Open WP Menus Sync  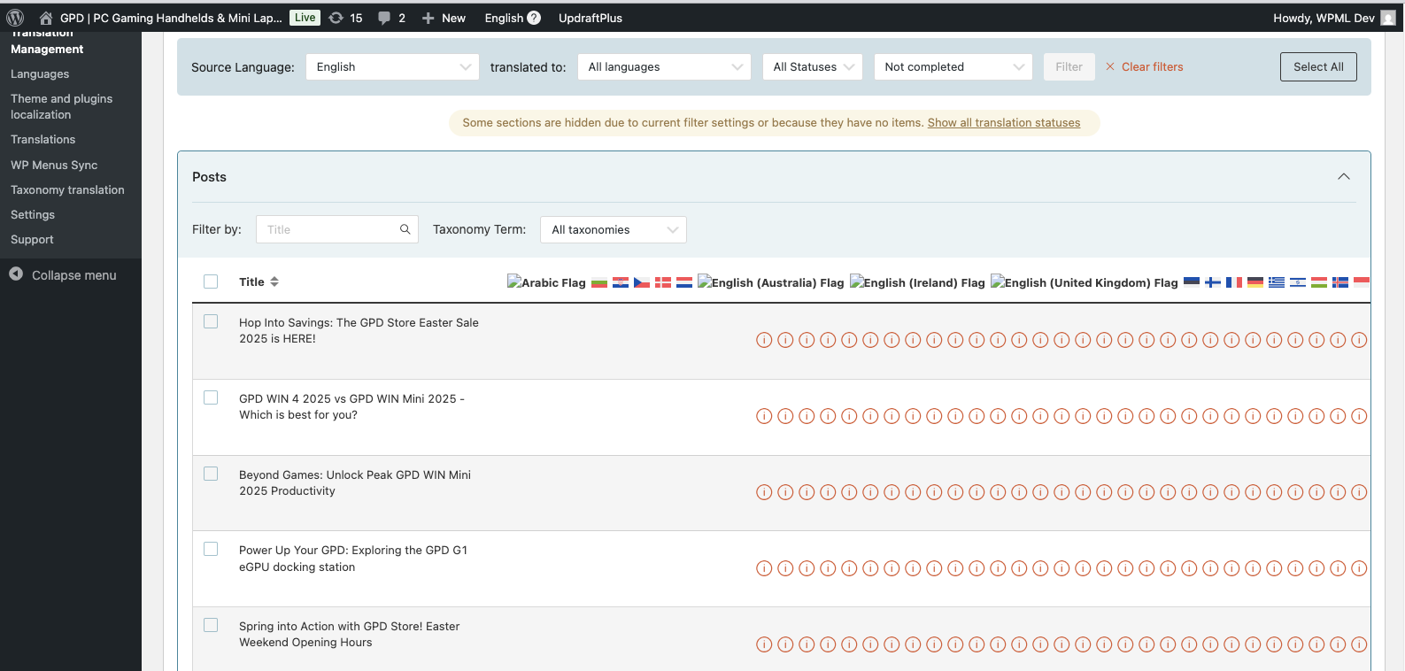[54, 166]
